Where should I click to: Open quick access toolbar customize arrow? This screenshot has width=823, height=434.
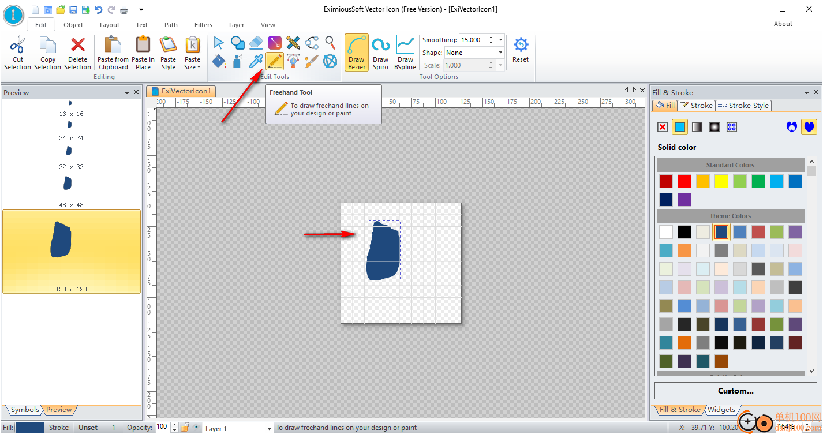pyautogui.click(x=141, y=9)
